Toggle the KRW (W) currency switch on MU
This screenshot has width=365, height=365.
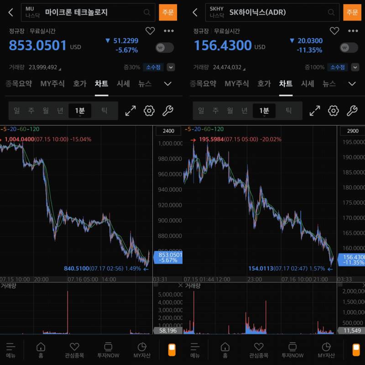(165, 48)
